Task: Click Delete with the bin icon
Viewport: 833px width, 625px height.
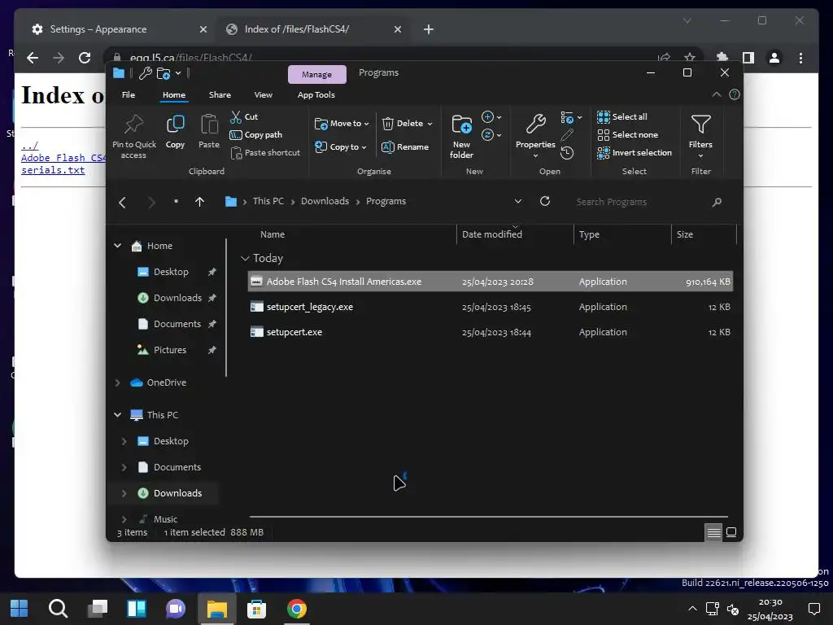Action: tap(403, 124)
